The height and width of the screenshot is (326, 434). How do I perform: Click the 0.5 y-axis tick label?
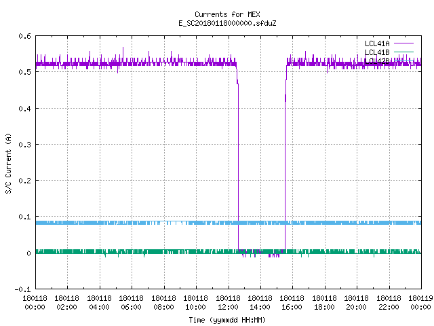[24, 72]
